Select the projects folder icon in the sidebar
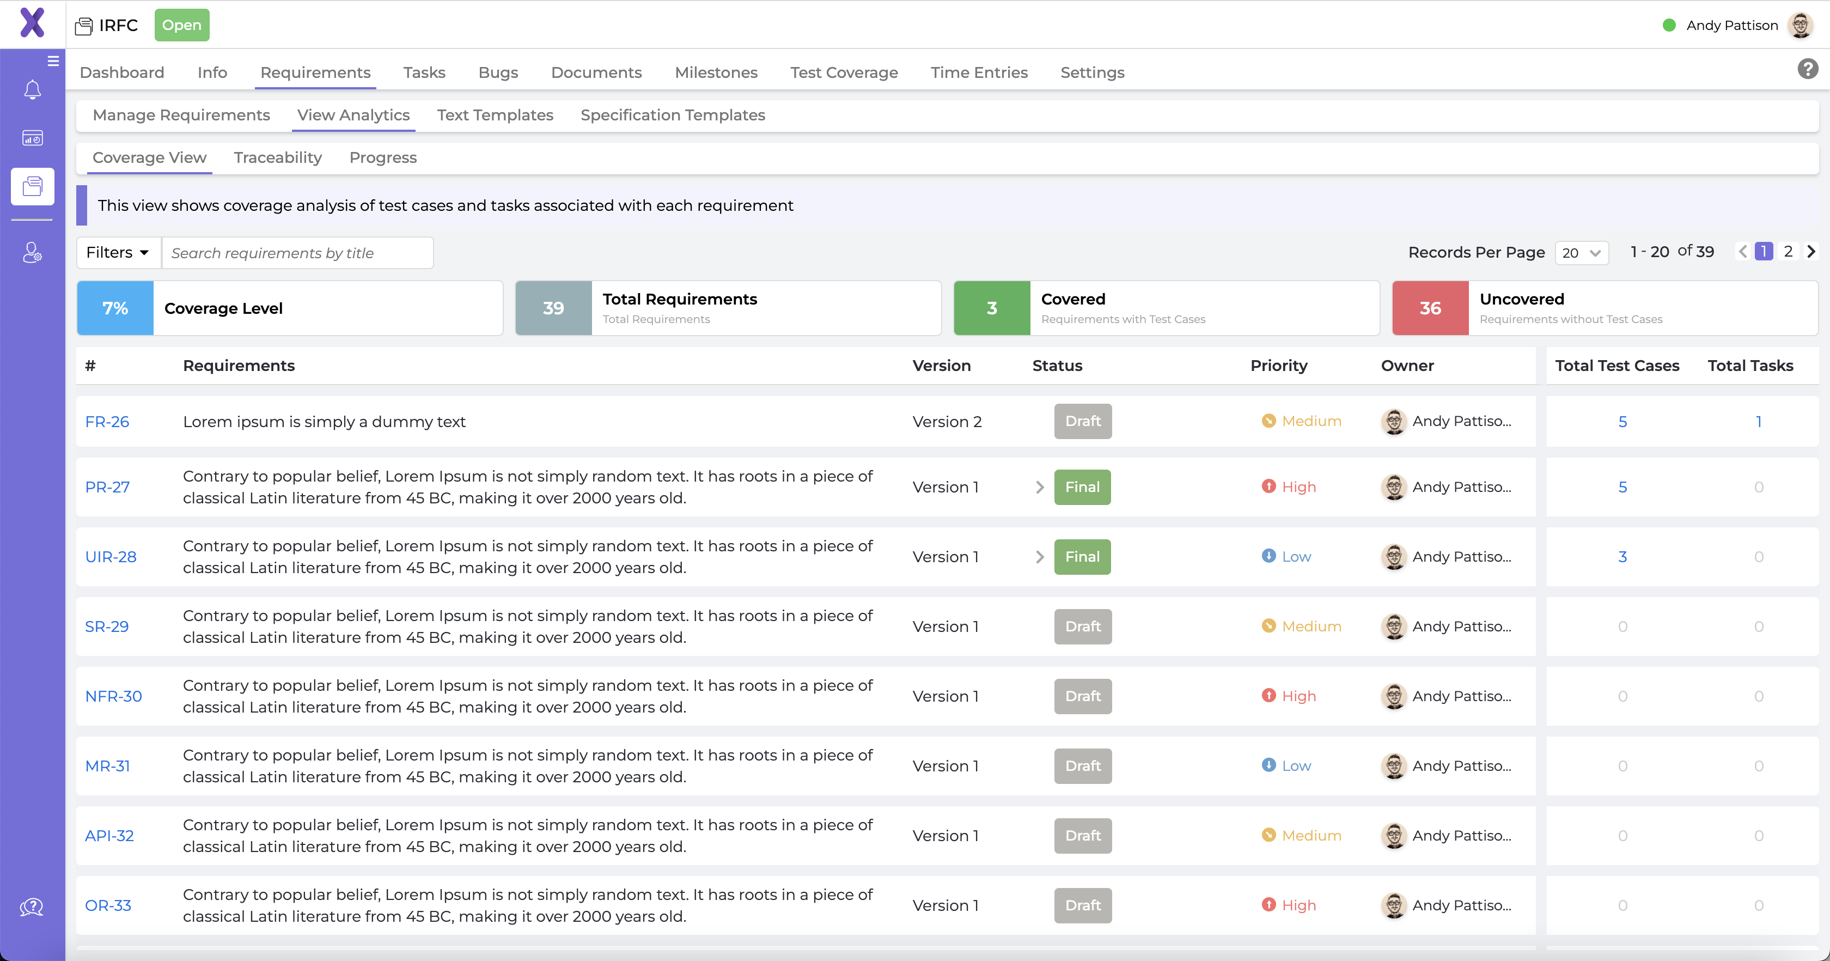This screenshot has height=961, width=1830. point(32,186)
